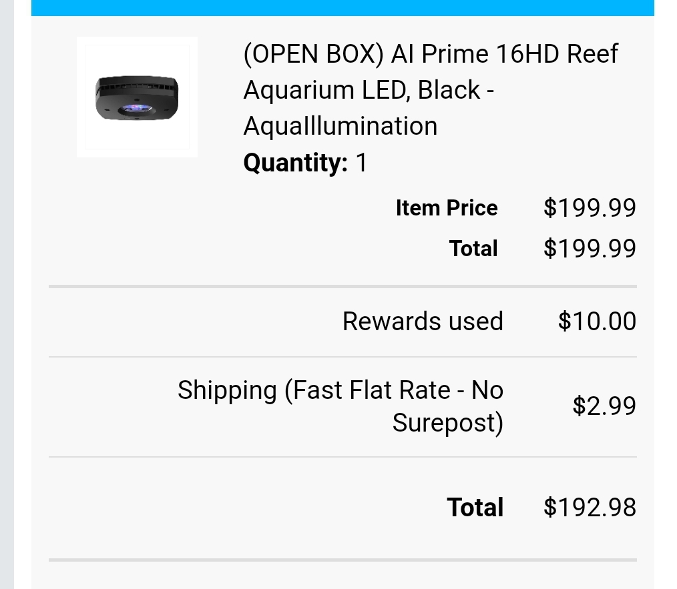Click the AquaIllumination brand name text
Screen dimensions: 677x589
(341, 126)
